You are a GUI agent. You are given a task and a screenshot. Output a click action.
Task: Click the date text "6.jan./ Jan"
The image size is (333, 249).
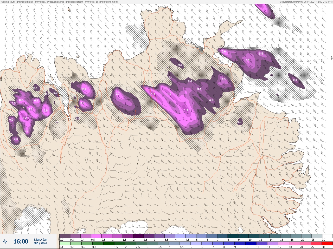click(x=40, y=240)
